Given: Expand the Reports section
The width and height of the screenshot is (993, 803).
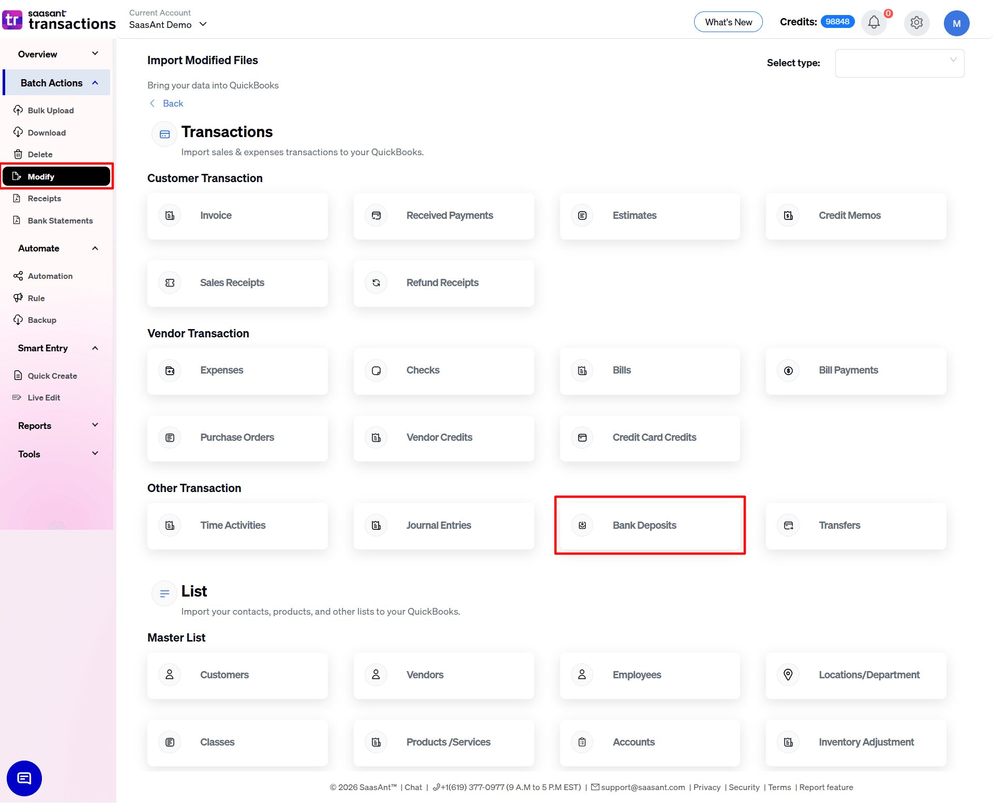Looking at the screenshot, I should pos(56,425).
